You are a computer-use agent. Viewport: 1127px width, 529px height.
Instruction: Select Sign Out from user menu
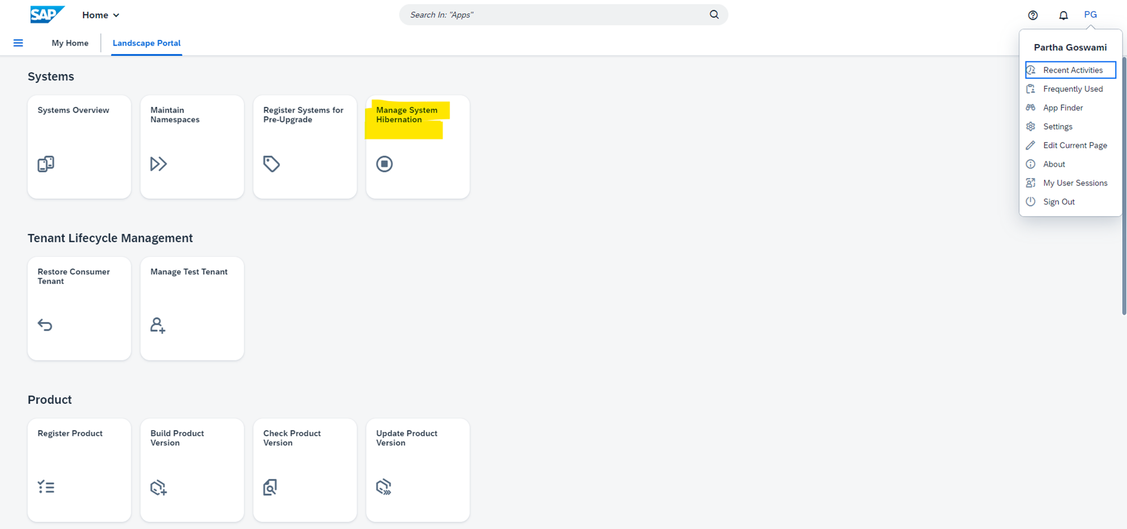[x=1058, y=202]
